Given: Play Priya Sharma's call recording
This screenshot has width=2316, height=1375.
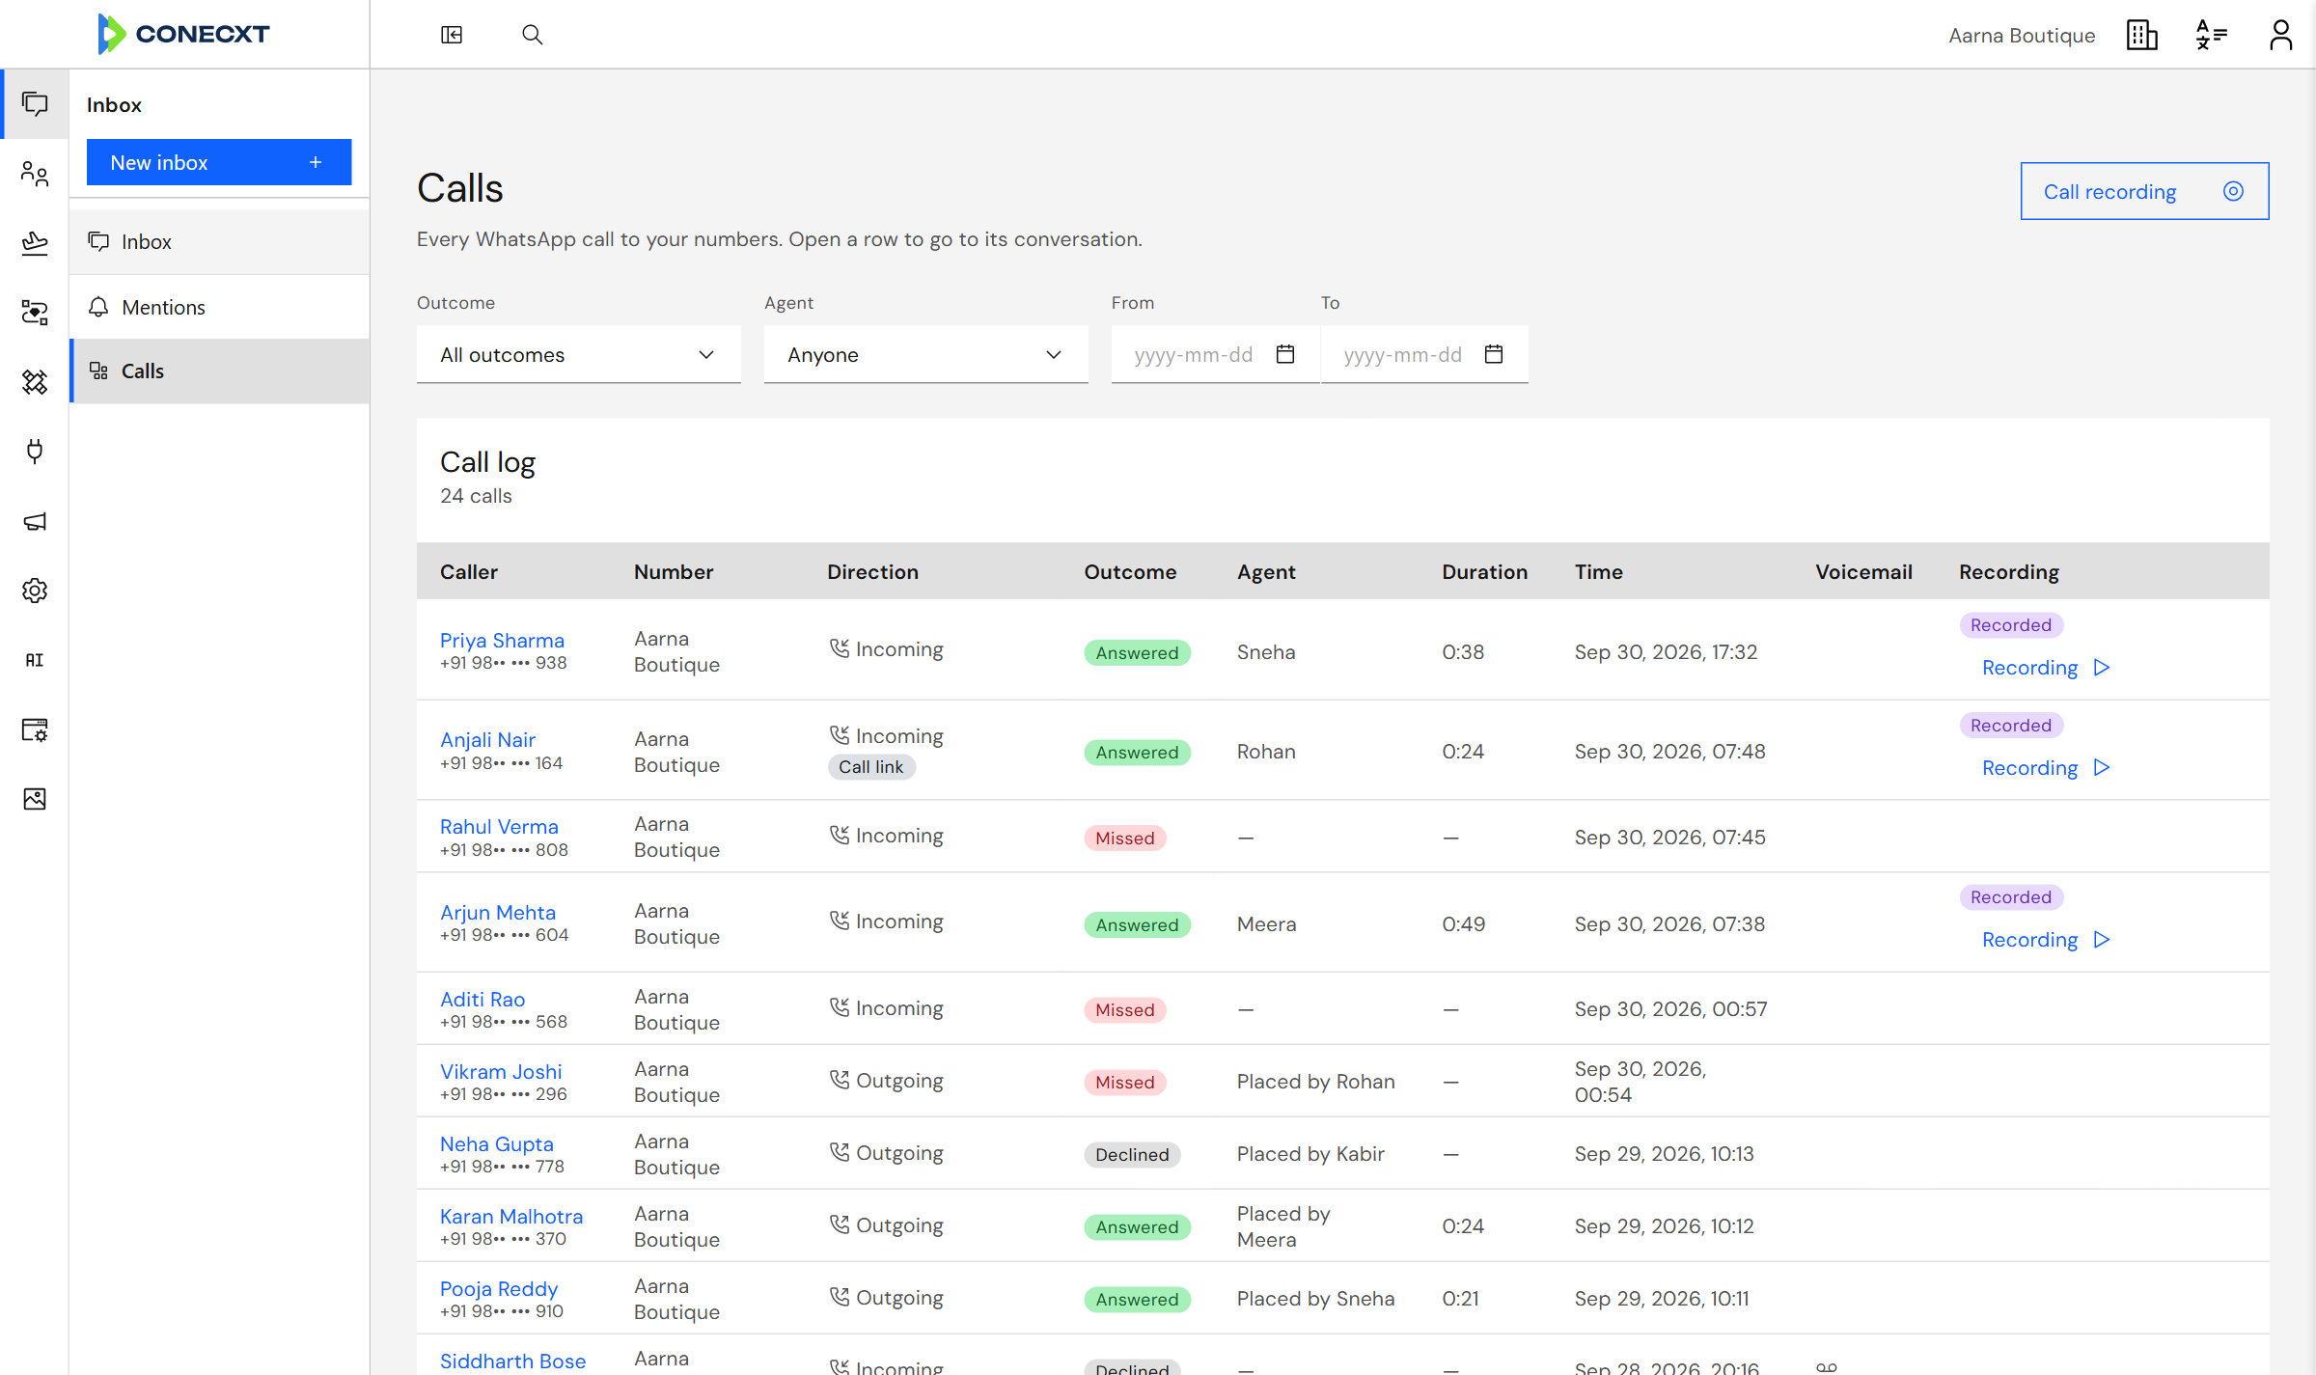Looking at the screenshot, I should 2046,668.
